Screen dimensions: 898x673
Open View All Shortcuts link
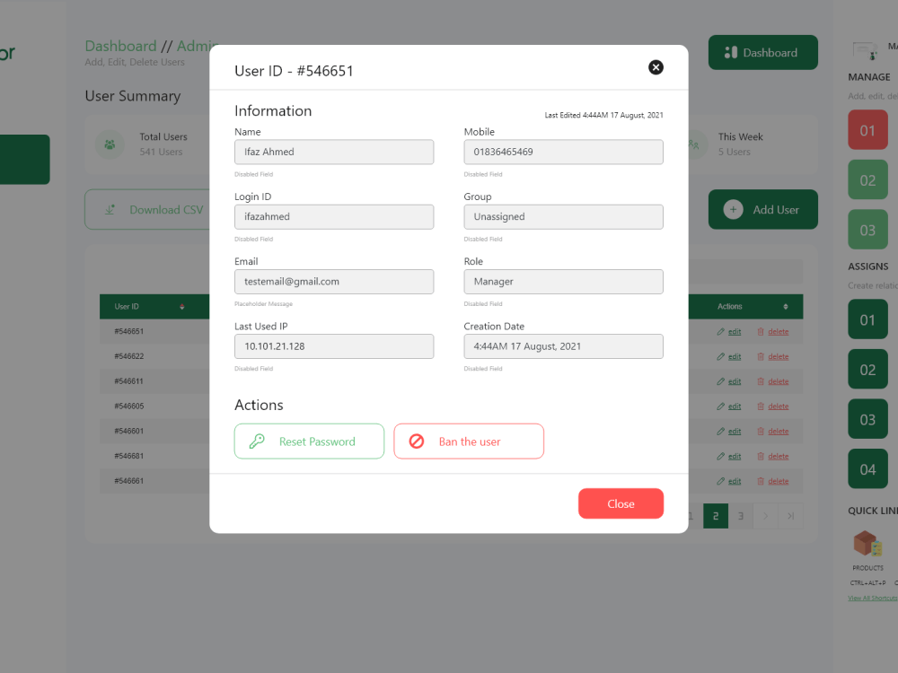tap(871, 598)
